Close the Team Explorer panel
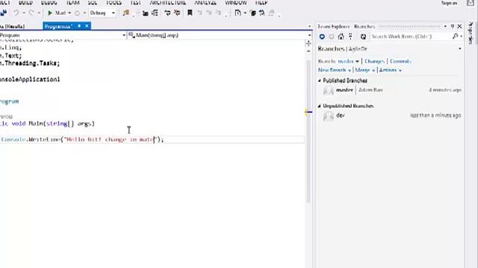478x268 pixels. [459, 27]
